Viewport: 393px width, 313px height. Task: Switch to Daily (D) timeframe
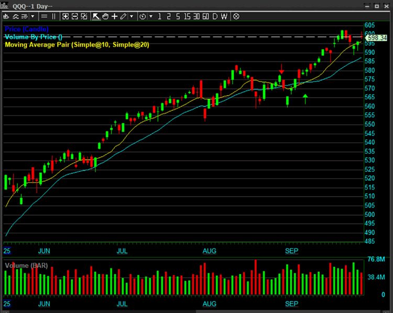(215, 16)
